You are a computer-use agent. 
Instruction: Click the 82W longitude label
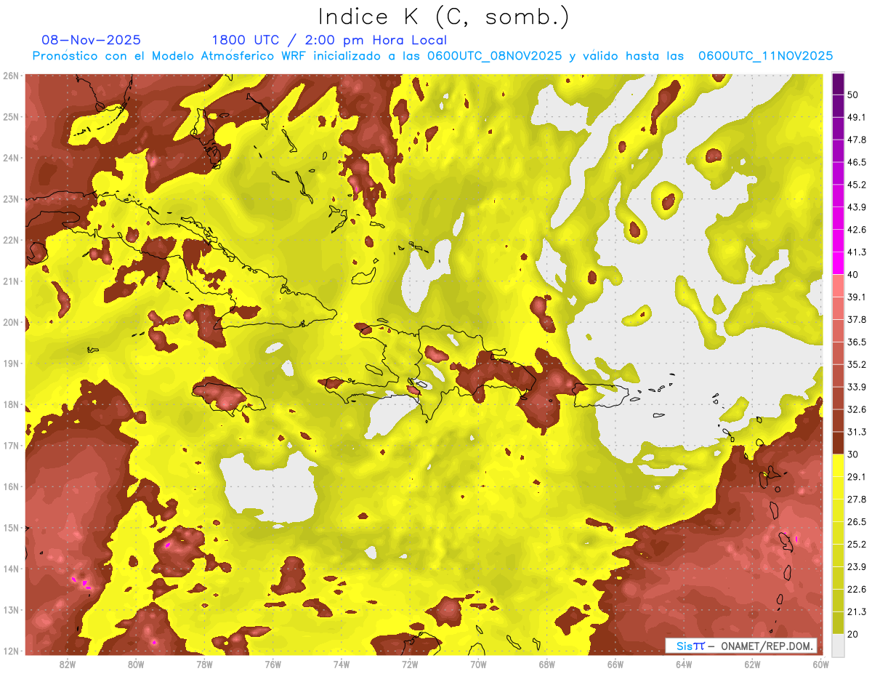[68, 664]
